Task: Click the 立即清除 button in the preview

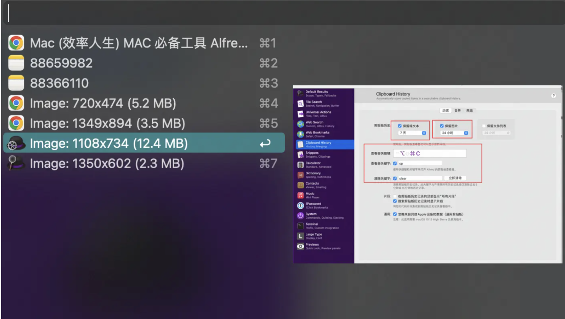Action: pos(455,178)
